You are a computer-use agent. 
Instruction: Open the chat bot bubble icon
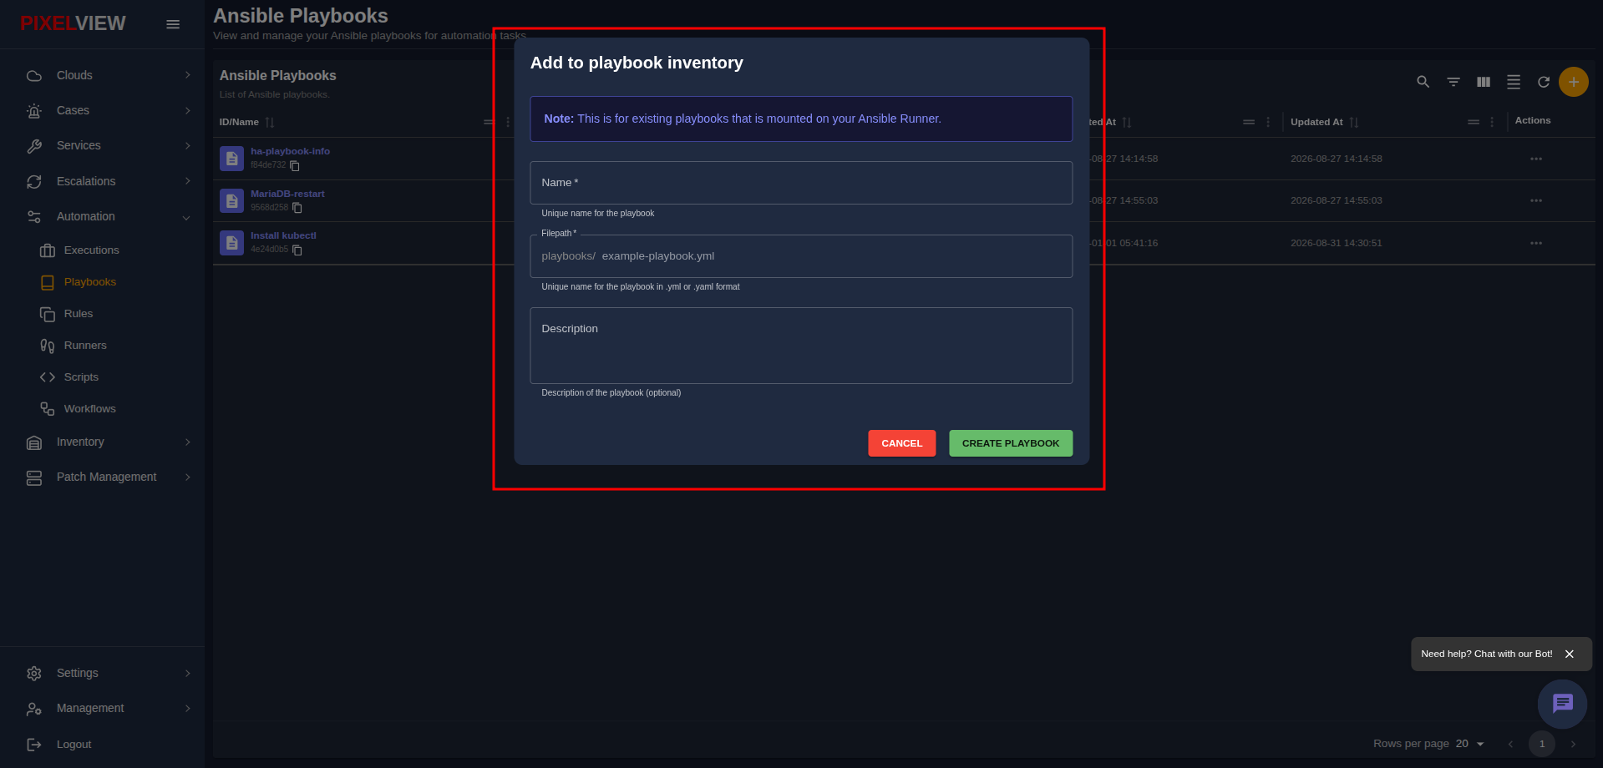(1562, 704)
